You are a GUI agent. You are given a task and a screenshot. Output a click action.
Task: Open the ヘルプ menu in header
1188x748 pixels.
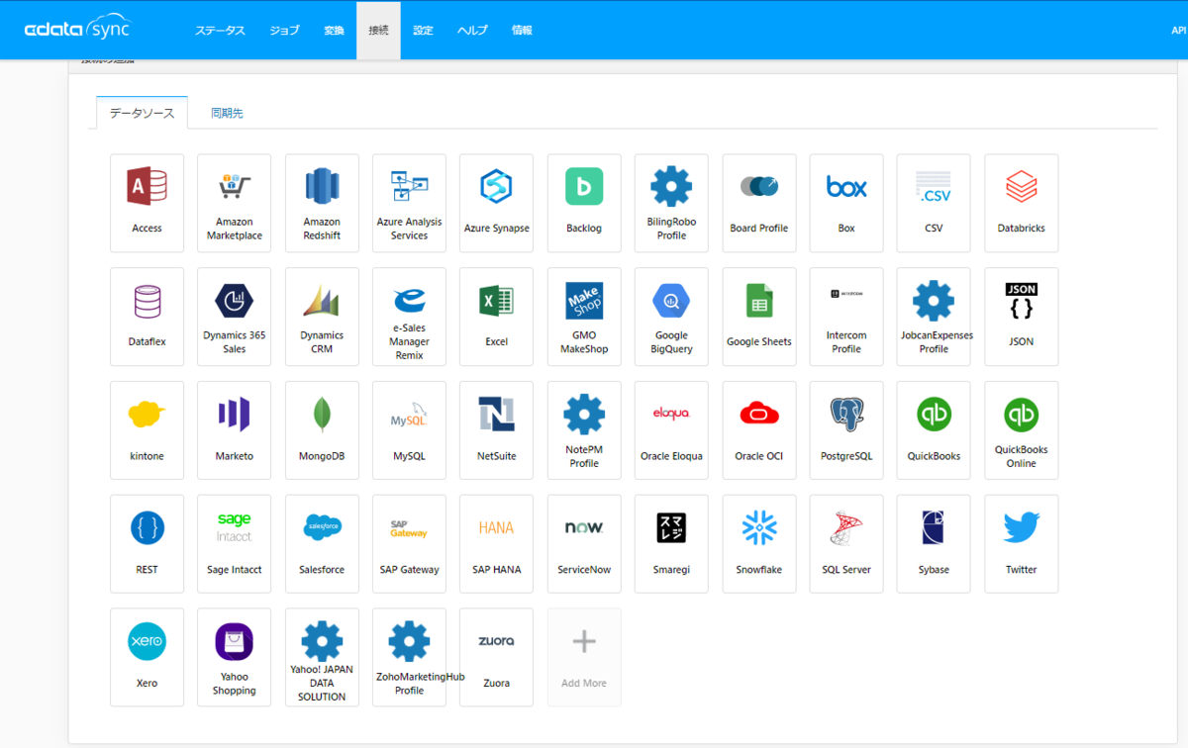coord(472,31)
